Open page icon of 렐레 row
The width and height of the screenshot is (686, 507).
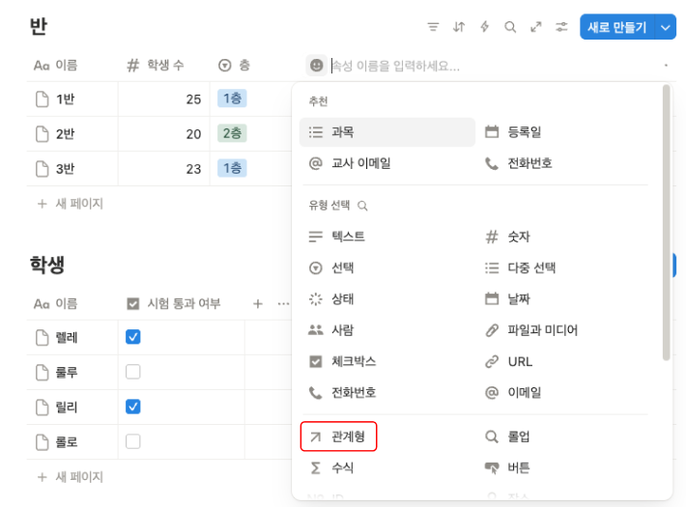coord(42,337)
